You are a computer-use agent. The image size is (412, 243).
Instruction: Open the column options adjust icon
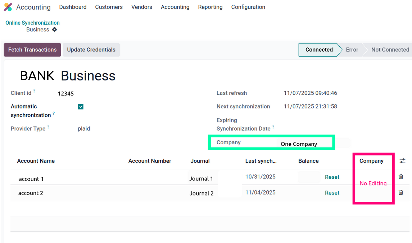[402, 161]
